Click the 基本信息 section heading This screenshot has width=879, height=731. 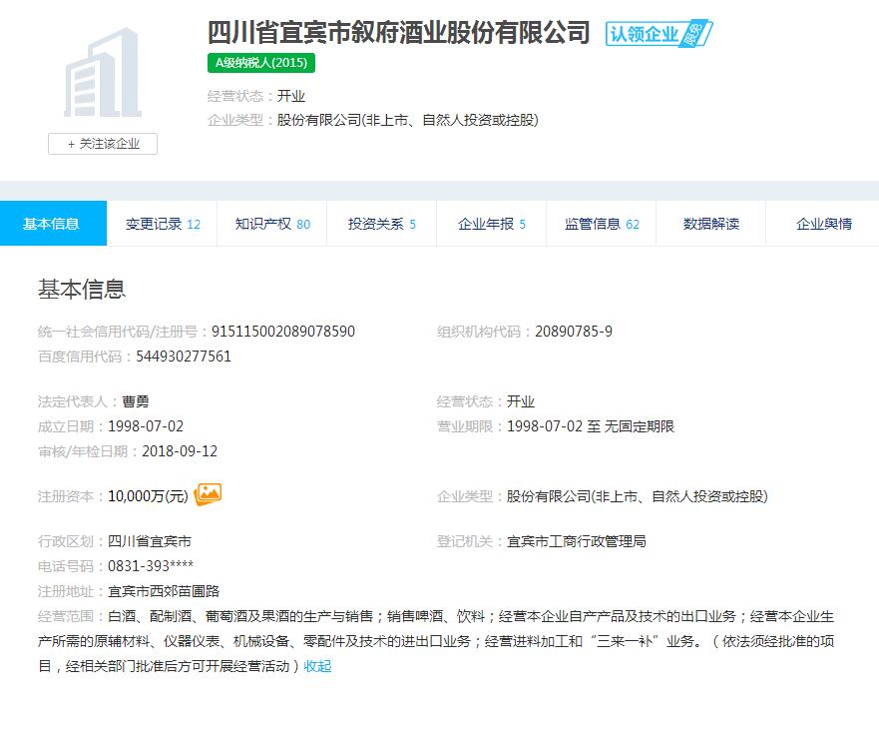[82, 290]
